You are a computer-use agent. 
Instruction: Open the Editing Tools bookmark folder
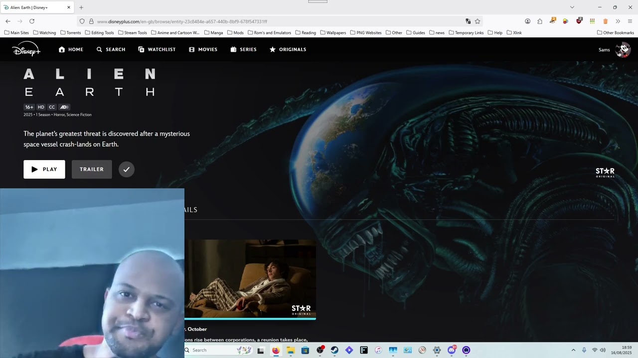pos(99,33)
